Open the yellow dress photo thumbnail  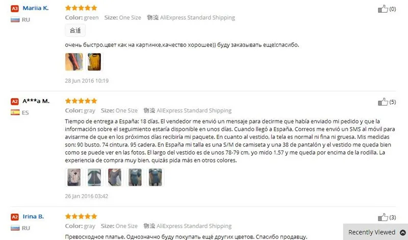[x=94, y=62]
